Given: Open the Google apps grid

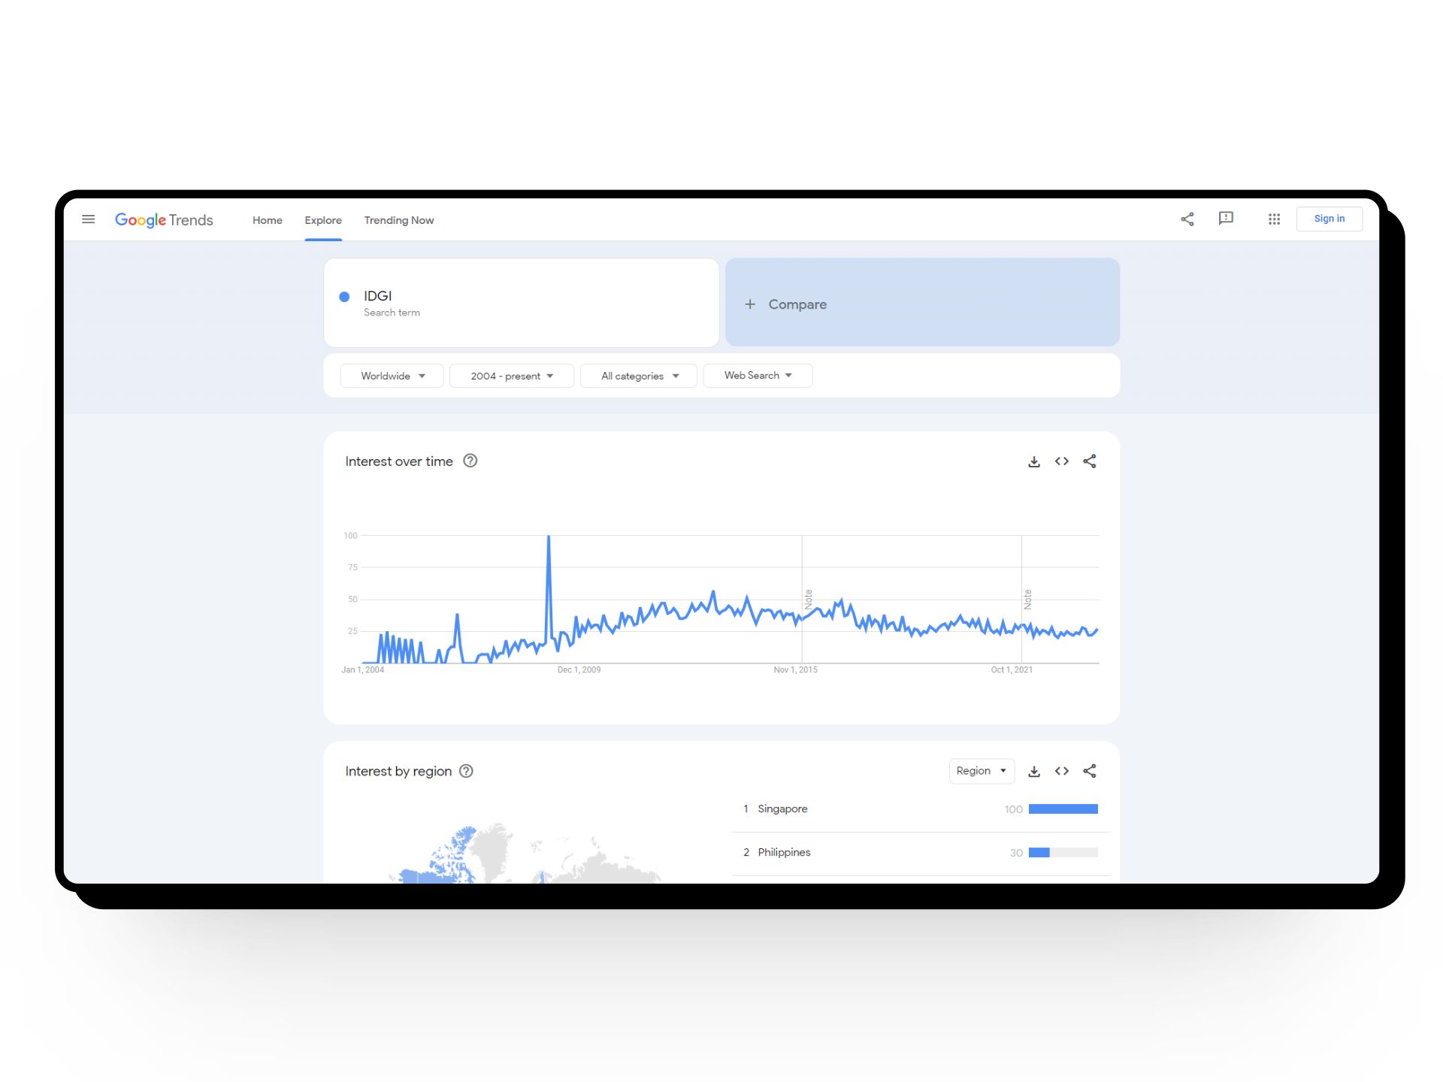Looking at the screenshot, I should [x=1274, y=219].
